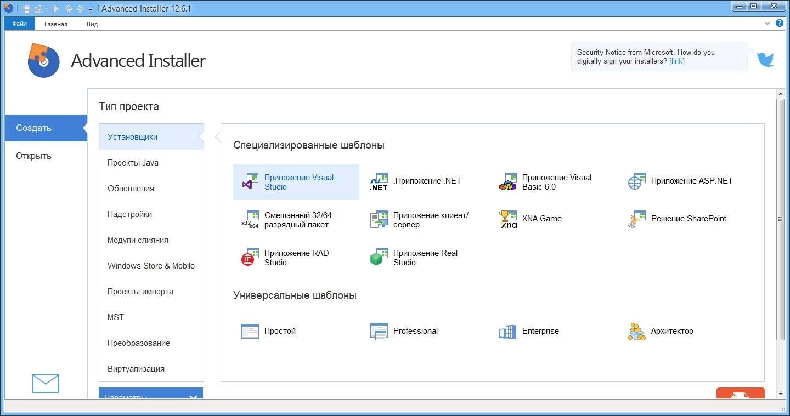Collapse the ribbon with the chevron
The image size is (790, 416).
[x=768, y=24]
